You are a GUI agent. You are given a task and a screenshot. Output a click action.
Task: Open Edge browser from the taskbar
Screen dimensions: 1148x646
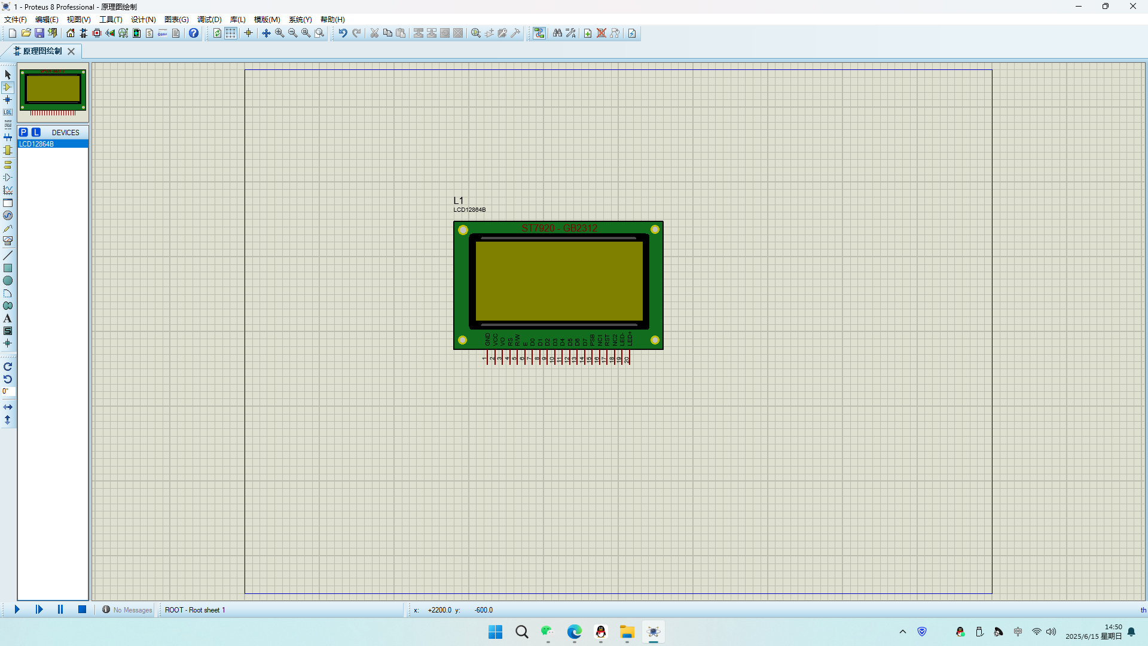point(575,632)
